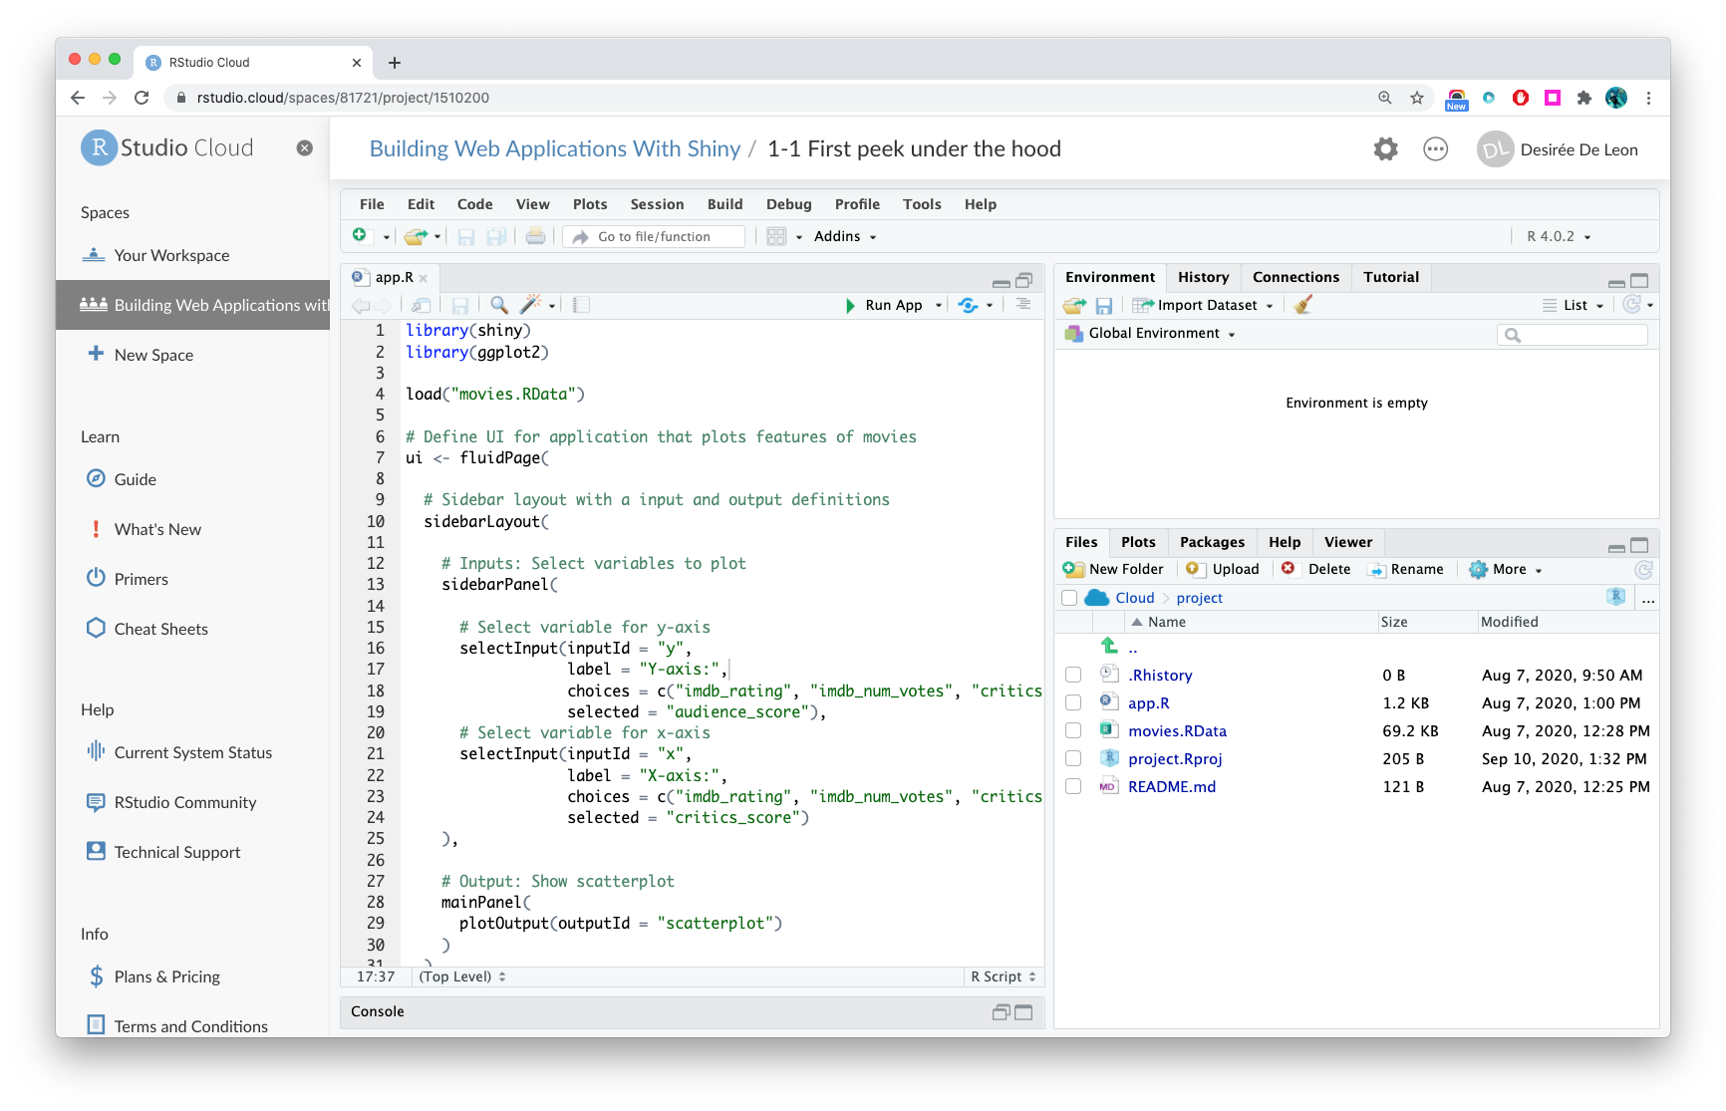Click the go to parent directory arrow

[x=1109, y=646]
